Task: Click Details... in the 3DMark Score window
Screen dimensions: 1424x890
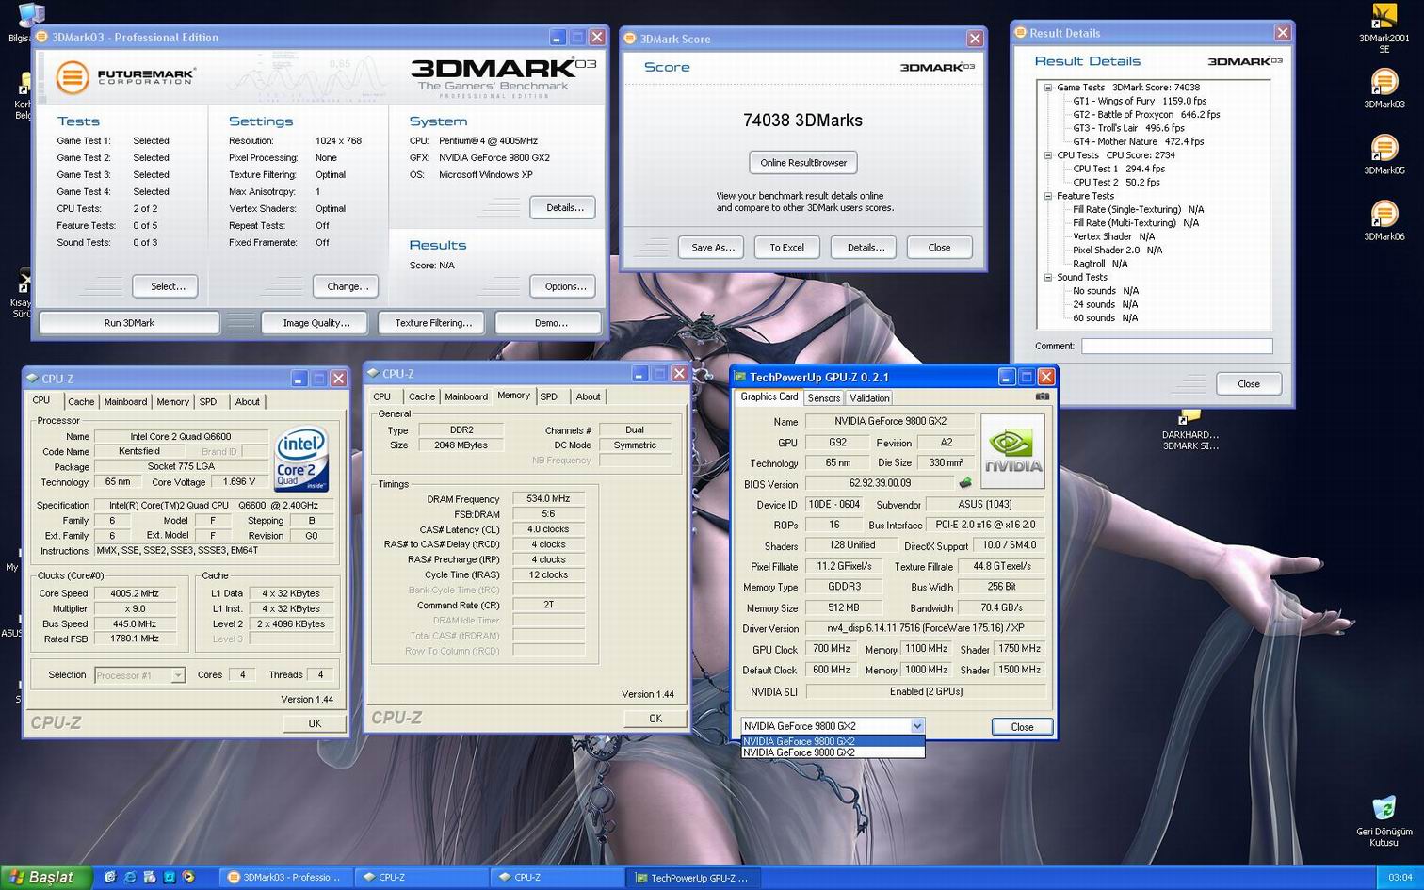Action: click(864, 248)
